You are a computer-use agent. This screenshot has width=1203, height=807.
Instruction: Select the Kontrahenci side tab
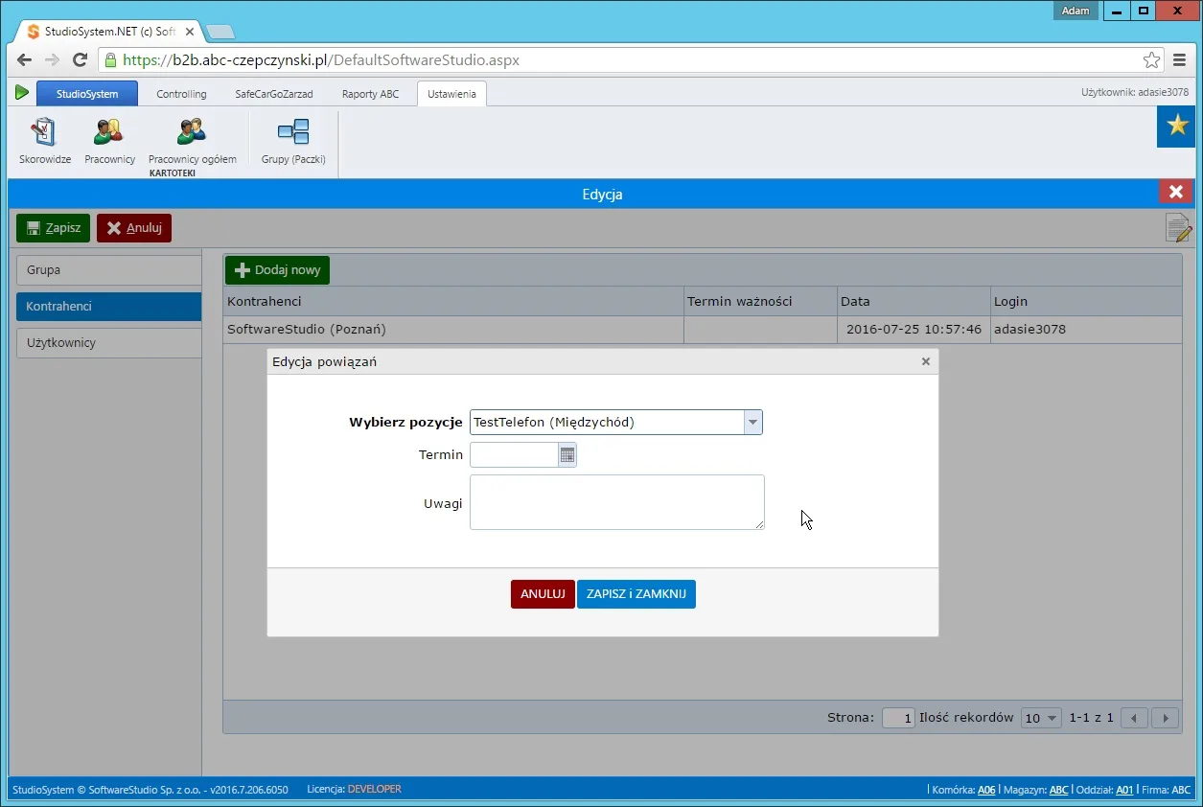pos(108,307)
